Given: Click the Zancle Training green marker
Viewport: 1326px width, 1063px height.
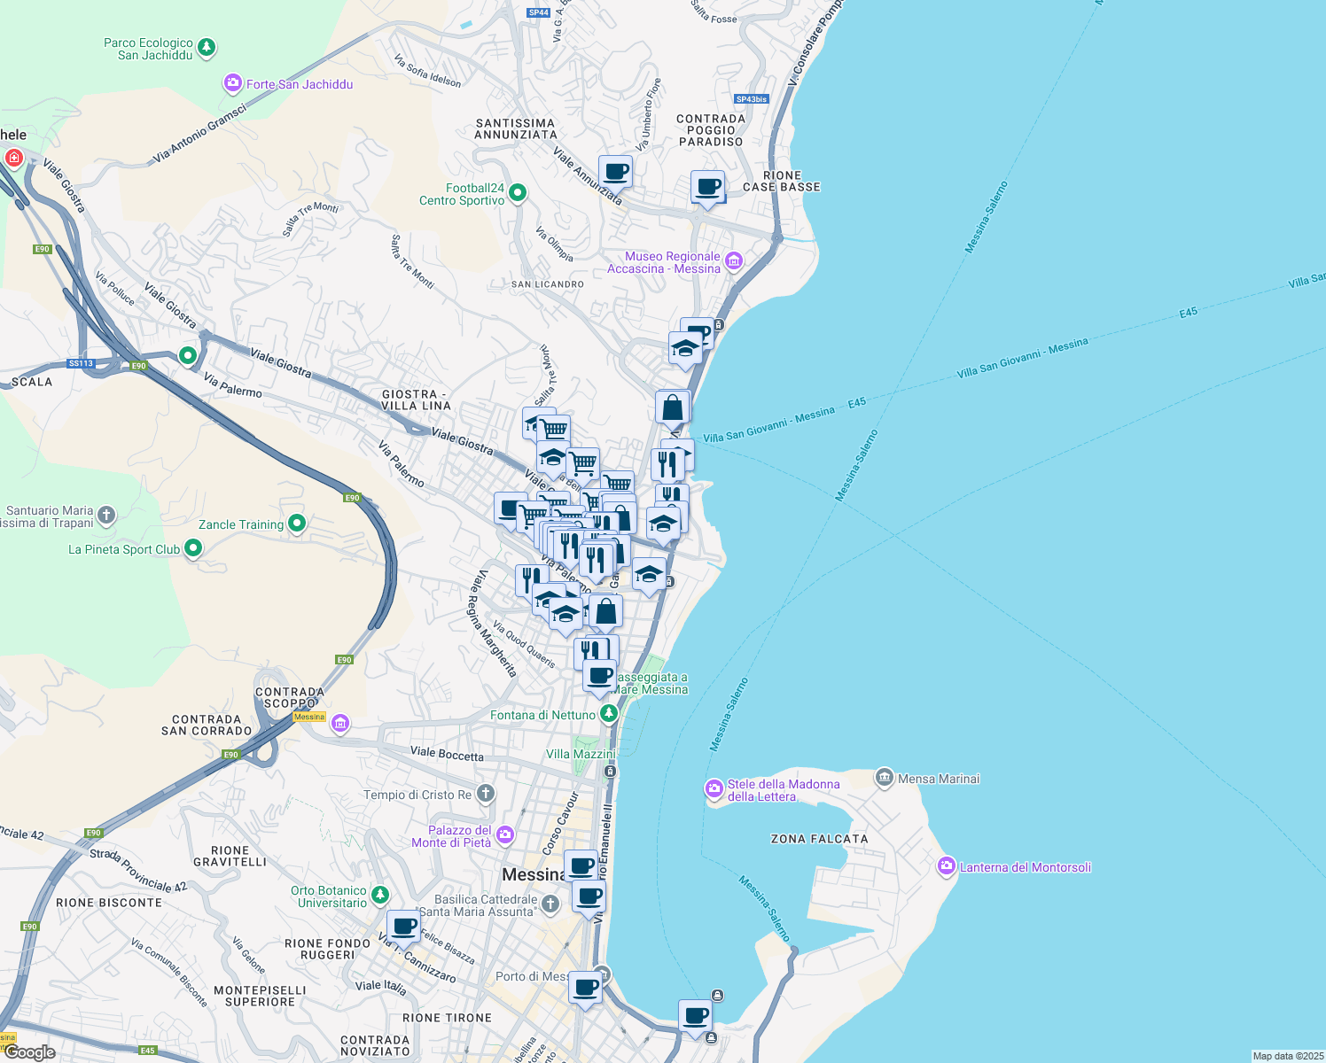Looking at the screenshot, I should (x=297, y=524).
